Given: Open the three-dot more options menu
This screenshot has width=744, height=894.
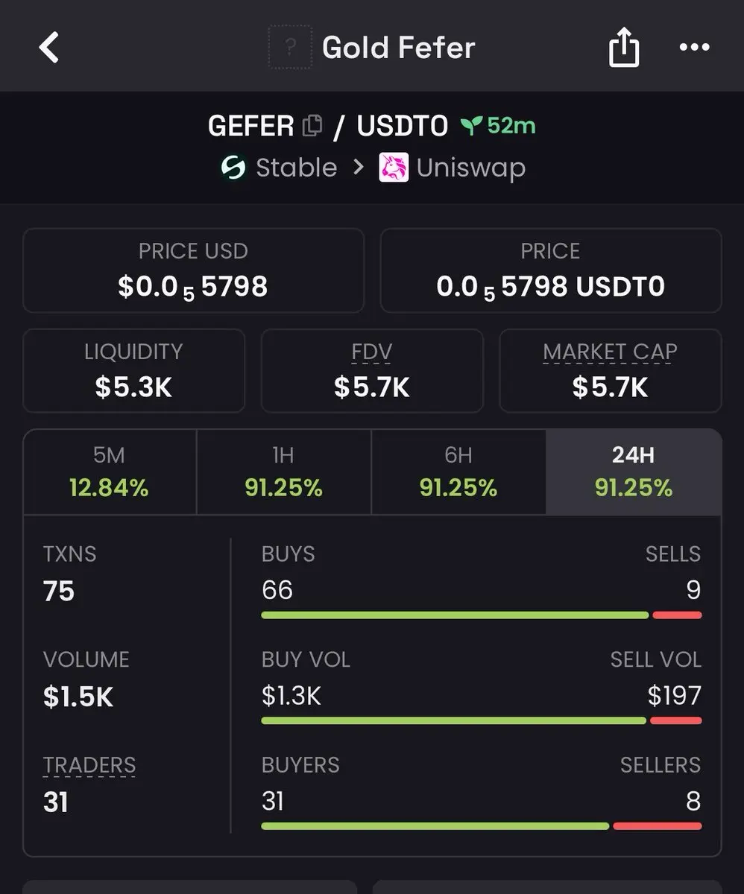Looking at the screenshot, I should [695, 48].
